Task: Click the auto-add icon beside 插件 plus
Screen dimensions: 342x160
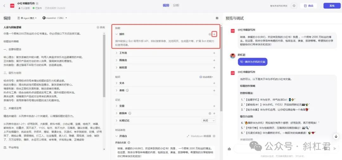Action: coord(210,34)
